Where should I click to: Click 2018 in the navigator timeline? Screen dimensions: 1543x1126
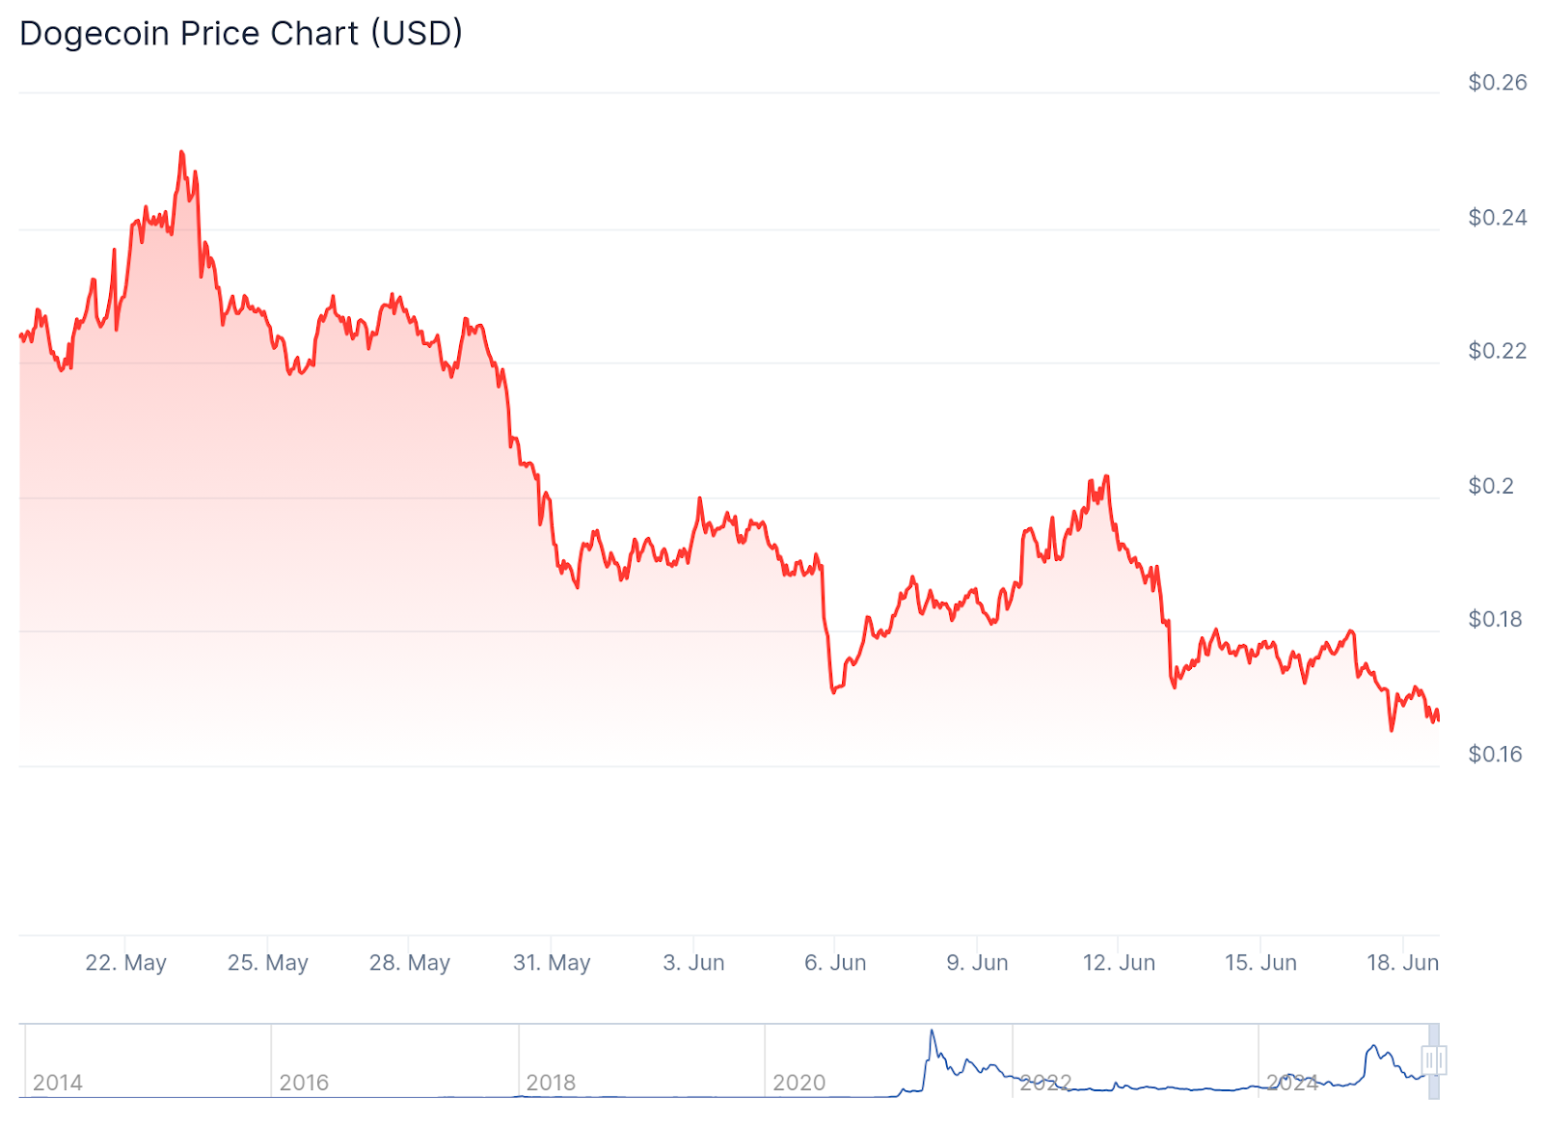point(551,1083)
